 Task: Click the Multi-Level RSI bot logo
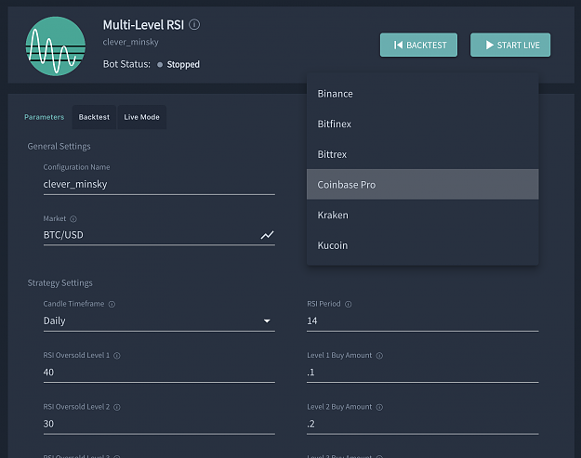pos(56,46)
